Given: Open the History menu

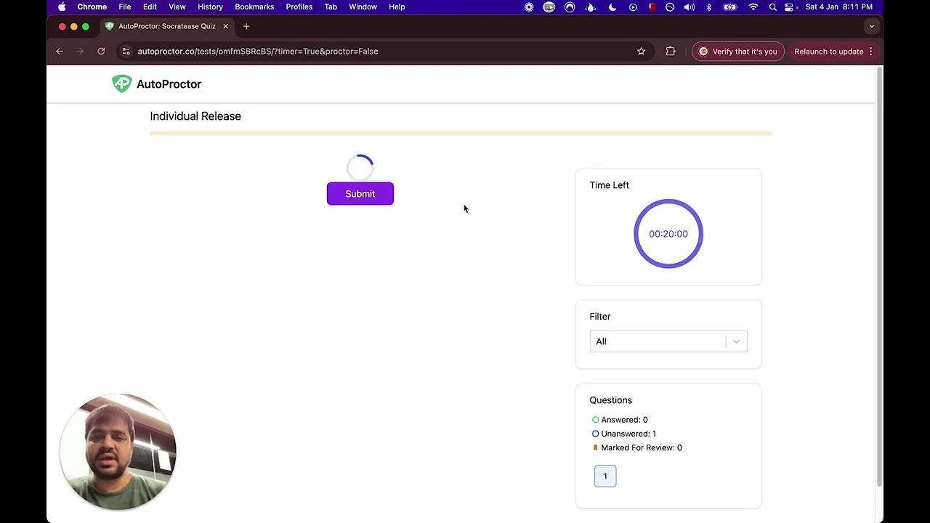Looking at the screenshot, I should (210, 7).
